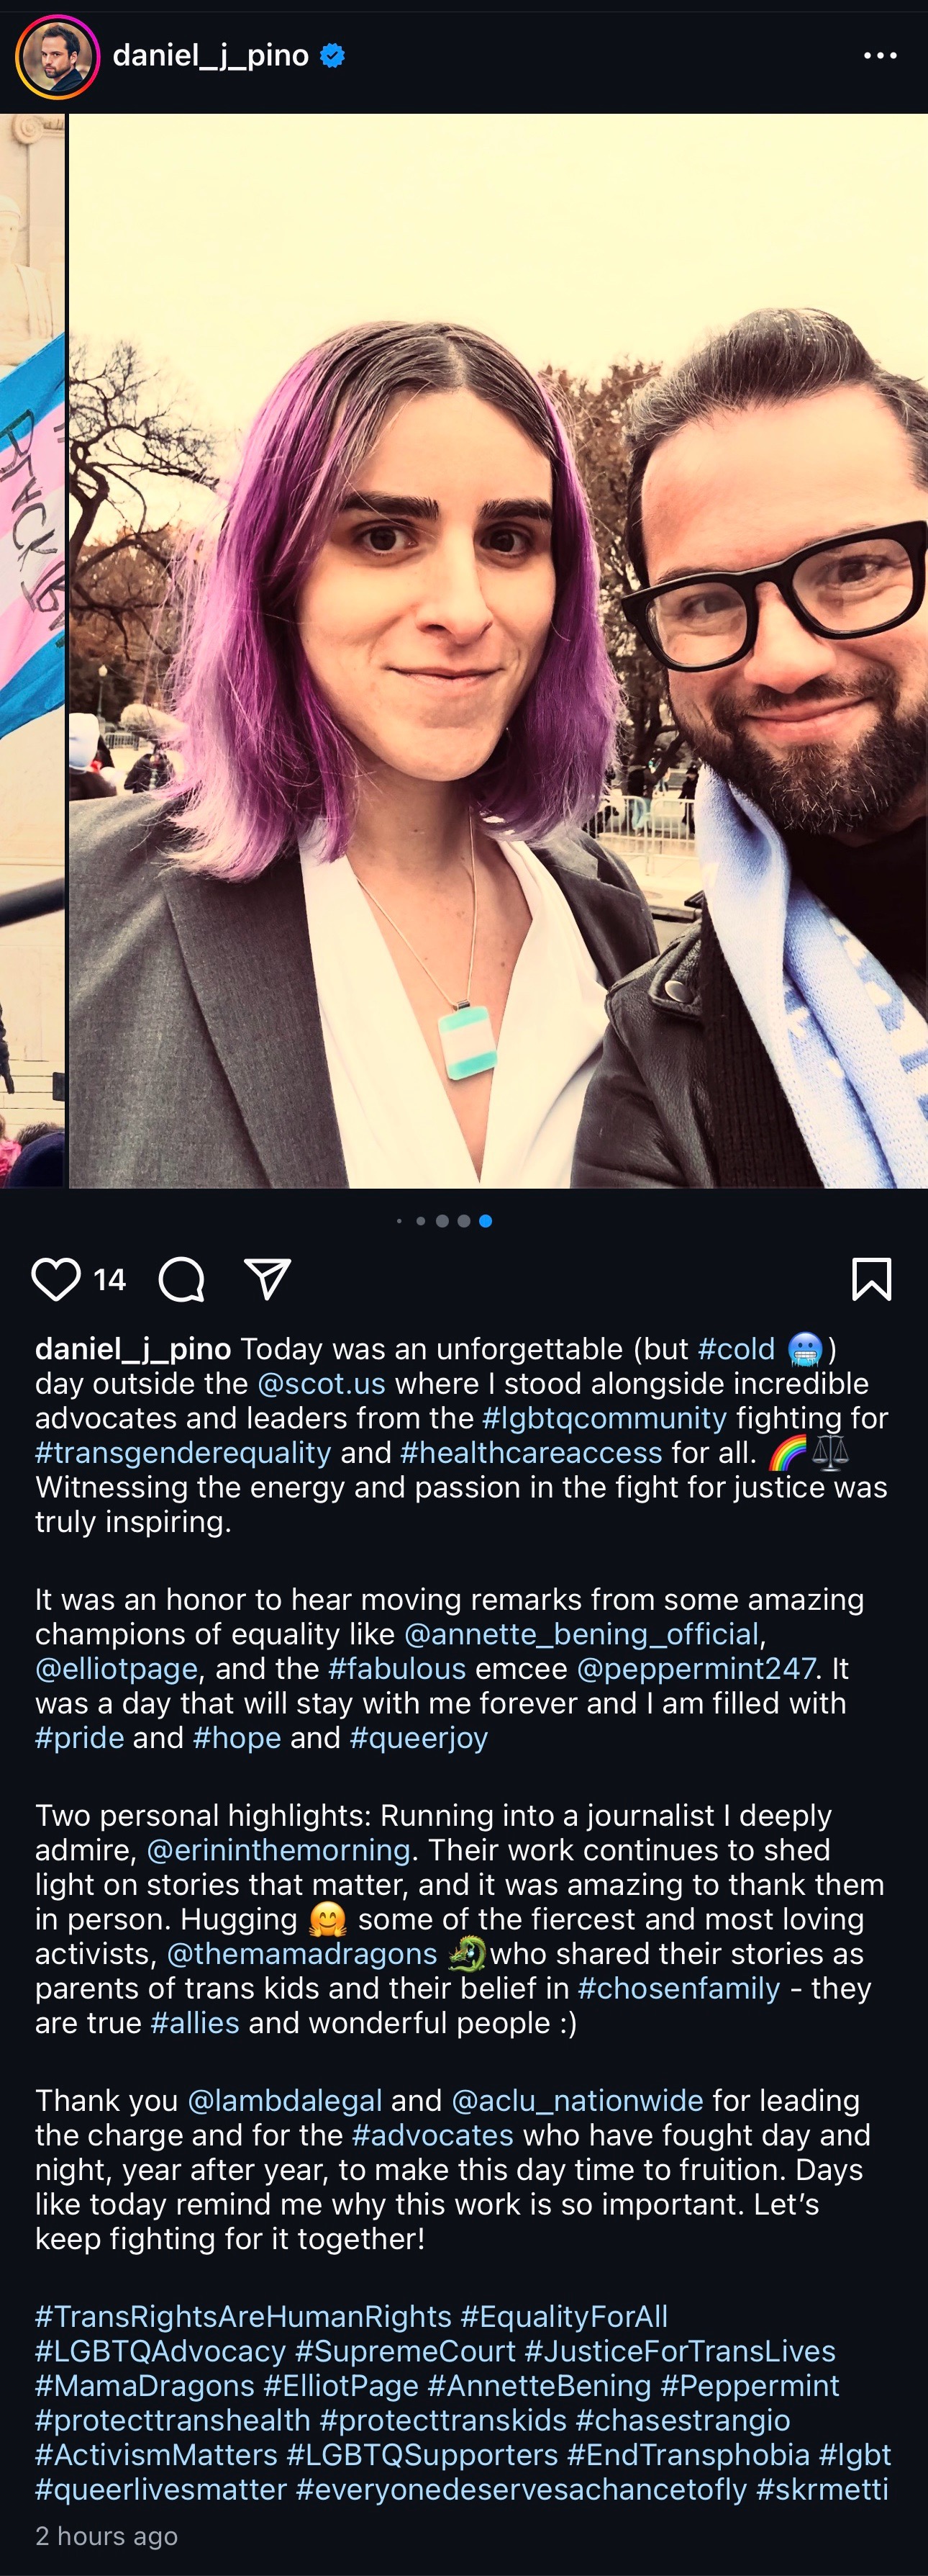
Task: Go to @erininthemorning profile
Action: (x=278, y=1851)
